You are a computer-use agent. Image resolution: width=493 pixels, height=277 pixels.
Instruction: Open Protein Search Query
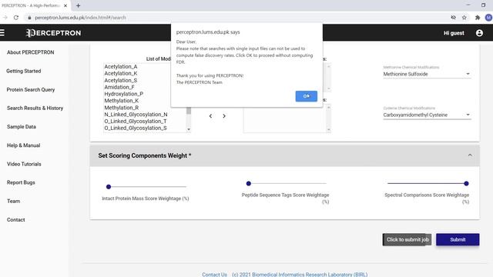point(31,89)
